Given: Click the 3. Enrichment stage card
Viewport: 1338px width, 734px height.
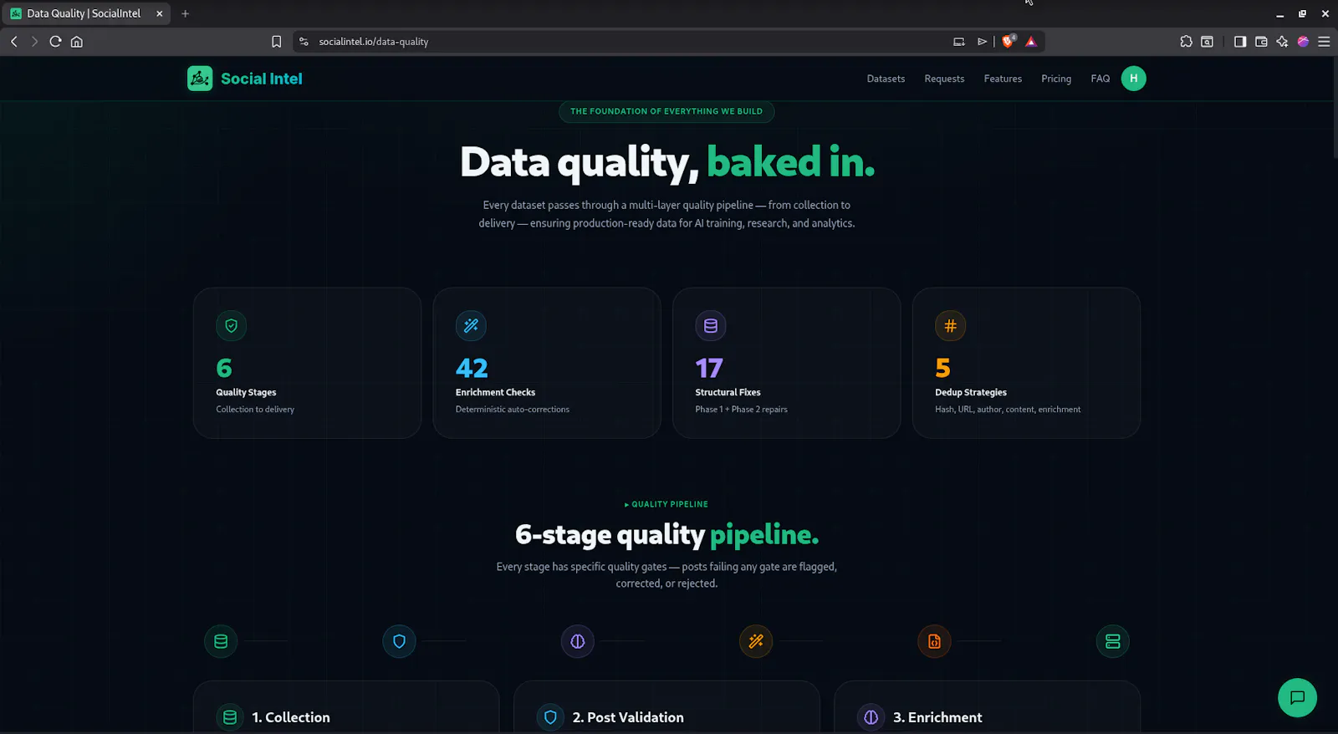Looking at the screenshot, I should click(987, 707).
